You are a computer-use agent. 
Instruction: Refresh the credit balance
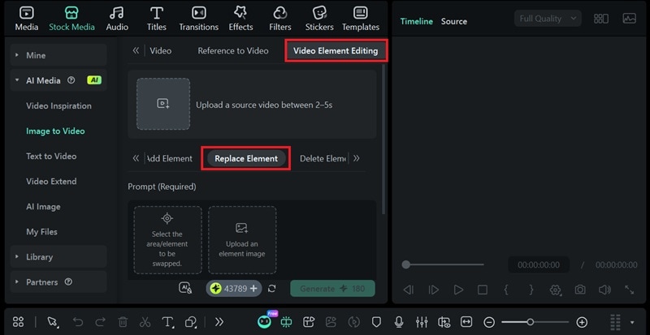272,288
